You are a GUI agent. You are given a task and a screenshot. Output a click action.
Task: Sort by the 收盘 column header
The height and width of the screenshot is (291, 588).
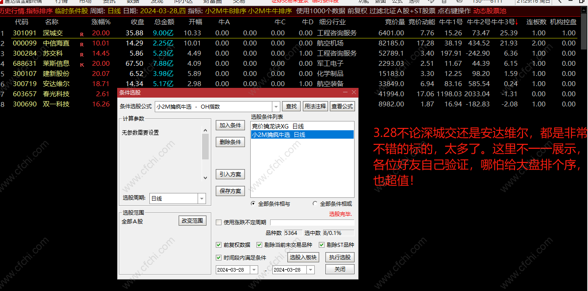pyautogui.click(x=137, y=22)
